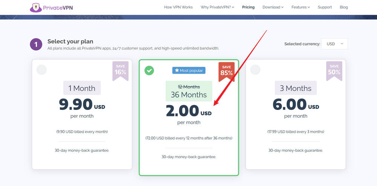Click the step 1 purple circle icon
The height and width of the screenshot is (186, 377).
pos(36,44)
